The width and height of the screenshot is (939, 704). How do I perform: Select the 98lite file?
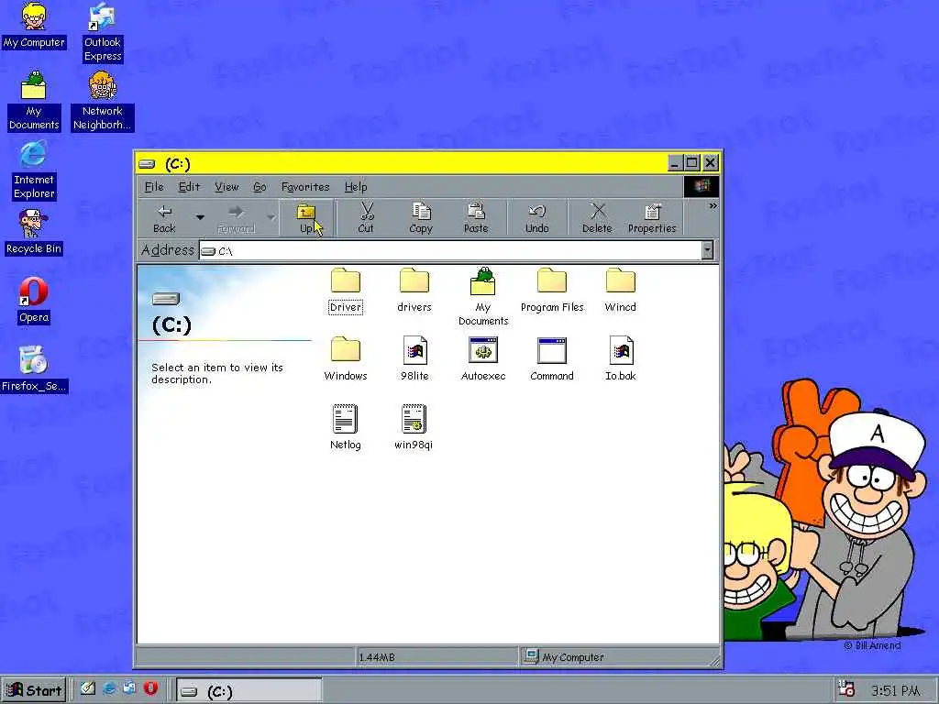click(x=414, y=359)
